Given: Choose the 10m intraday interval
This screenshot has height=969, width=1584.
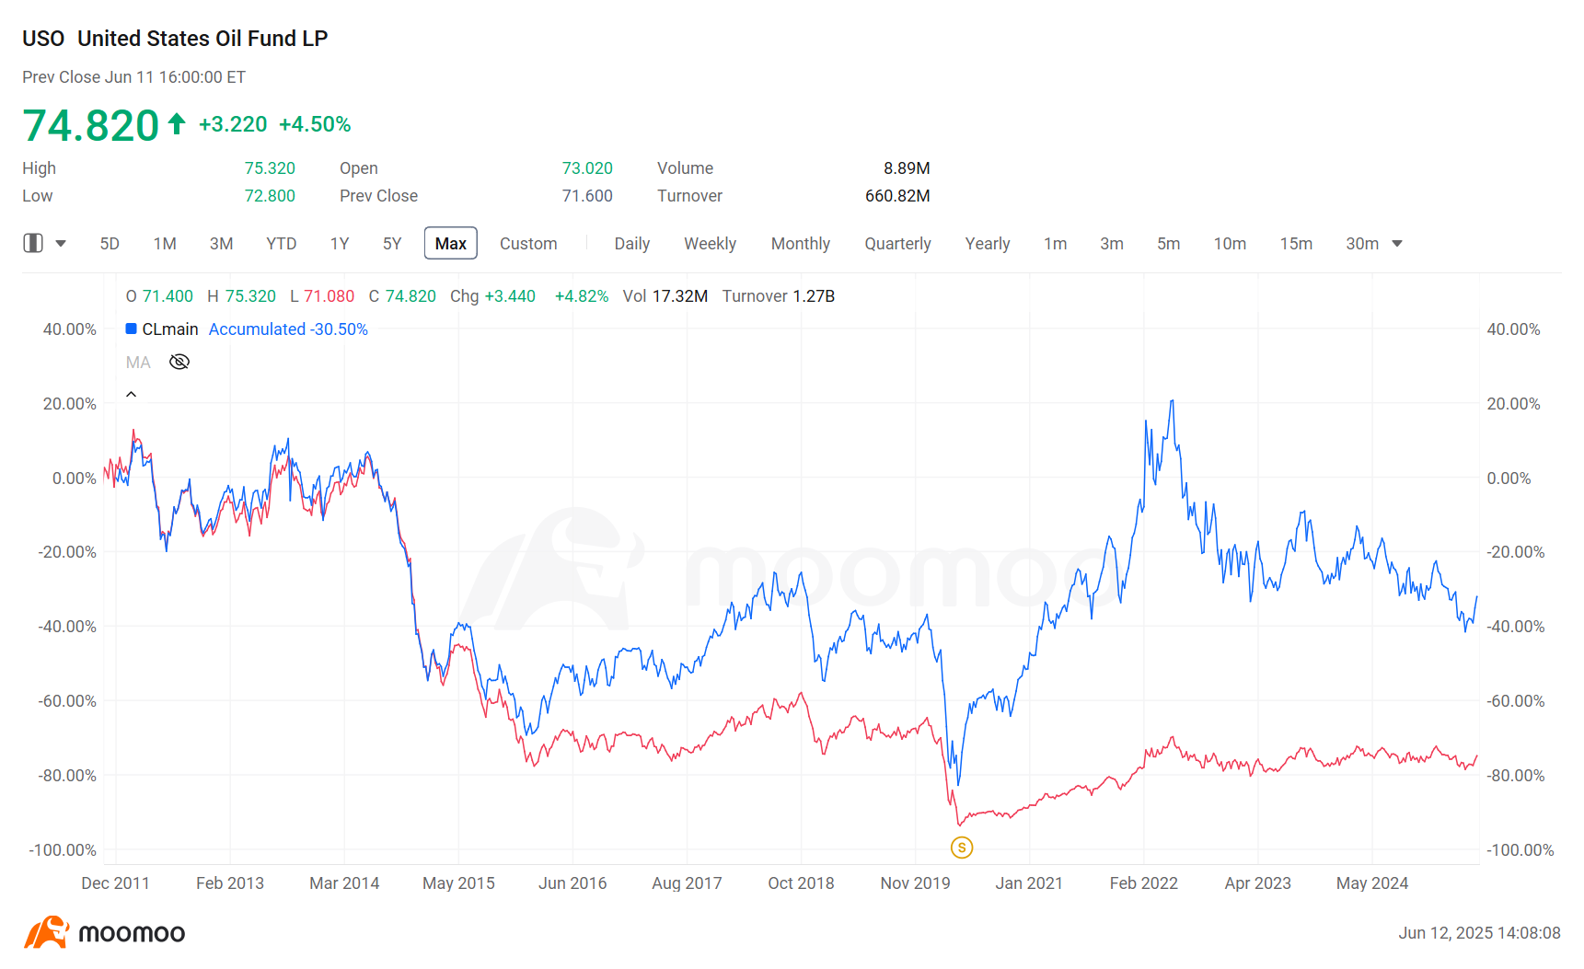Looking at the screenshot, I should [1230, 244].
